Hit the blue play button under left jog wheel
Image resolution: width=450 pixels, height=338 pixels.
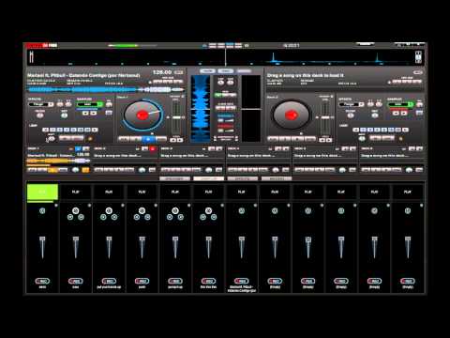(149, 139)
